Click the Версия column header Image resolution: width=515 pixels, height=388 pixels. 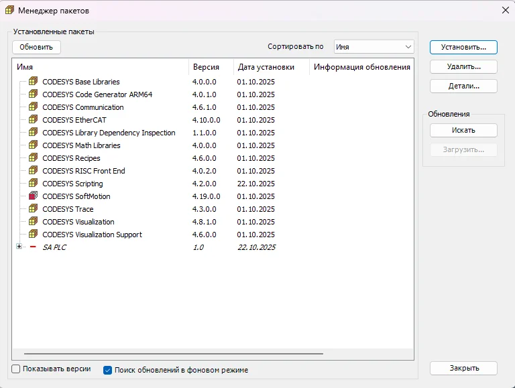pos(211,67)
